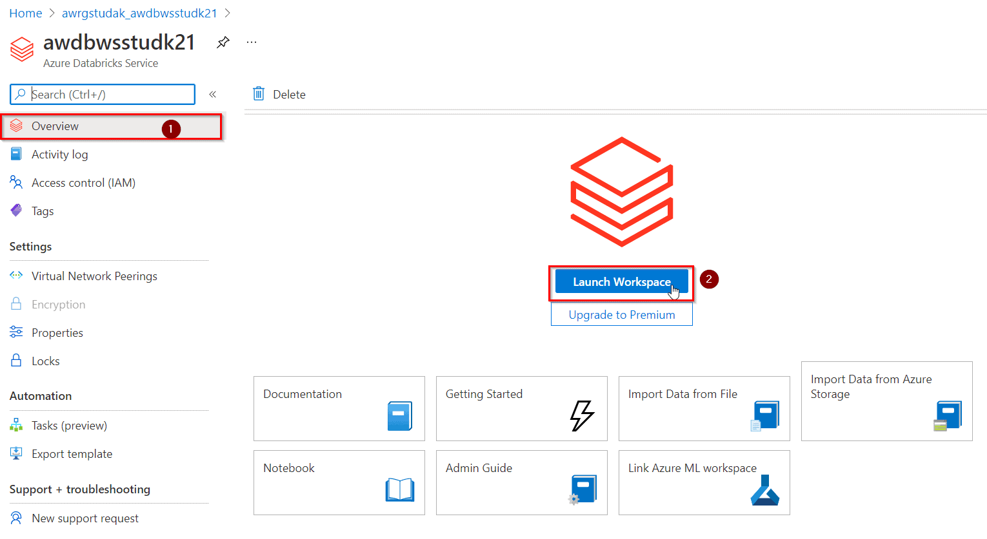This screenshot has width=987, height=539.
Task: Open the ellipsis overflow menu
Action: [251, 41]
